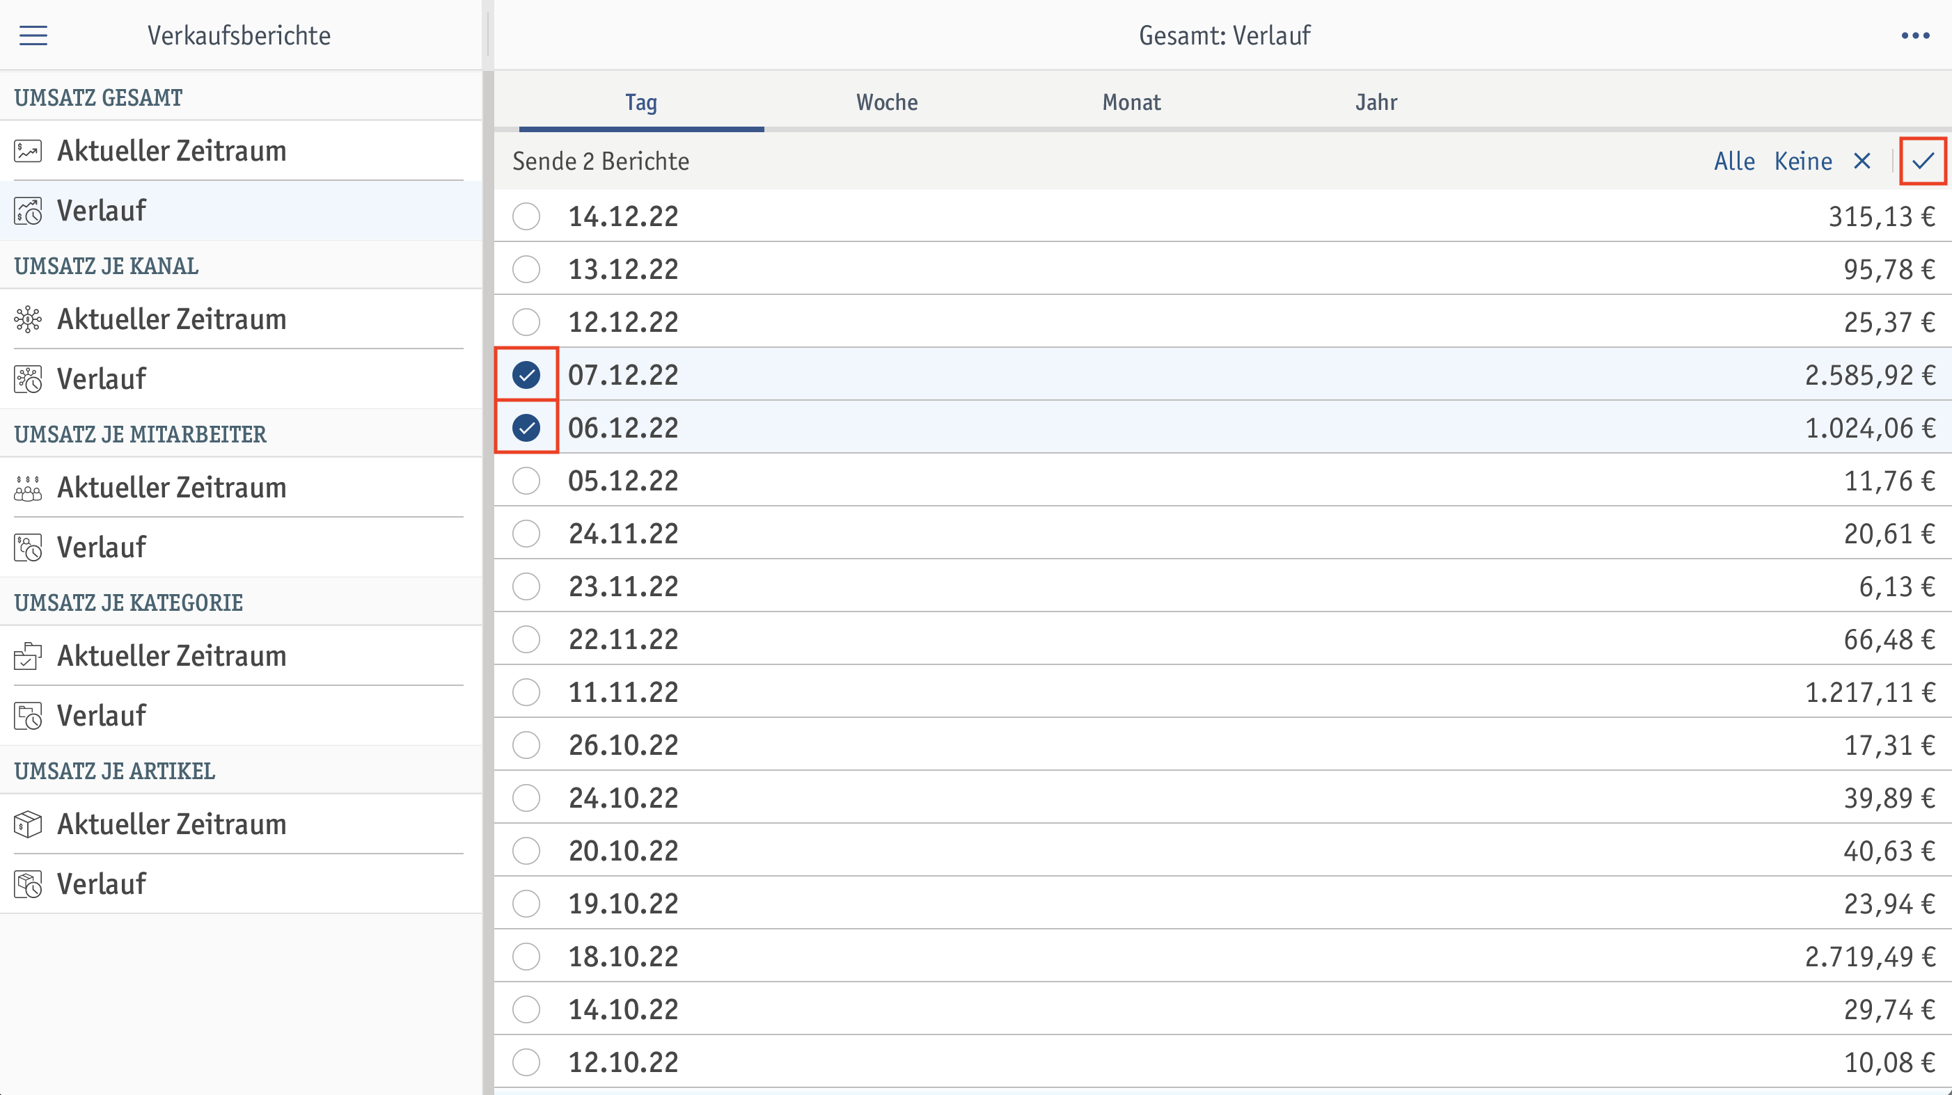Select the 12.12.22 report radio
The width and height of the screenshot is (1952, 1095).
tap(526, 322)
